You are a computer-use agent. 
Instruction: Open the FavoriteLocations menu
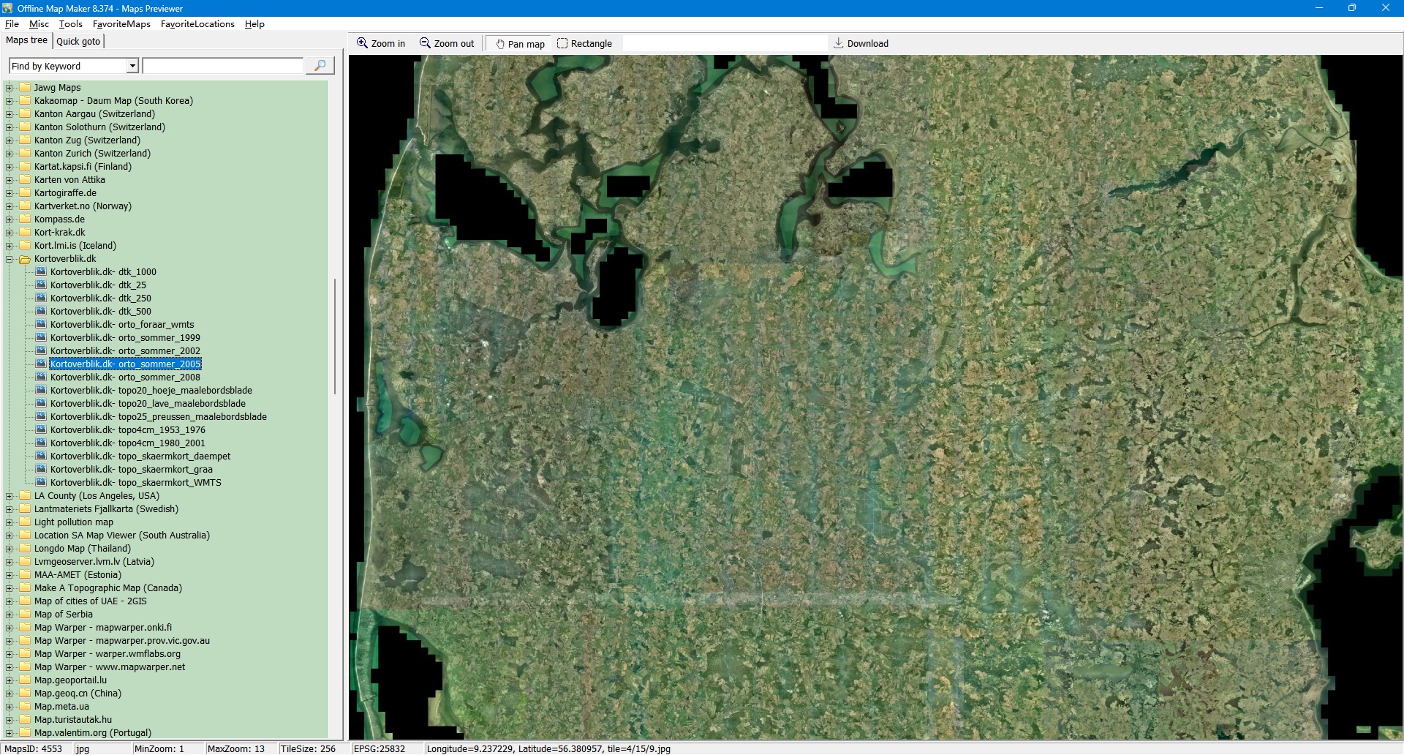click(197, 24)
